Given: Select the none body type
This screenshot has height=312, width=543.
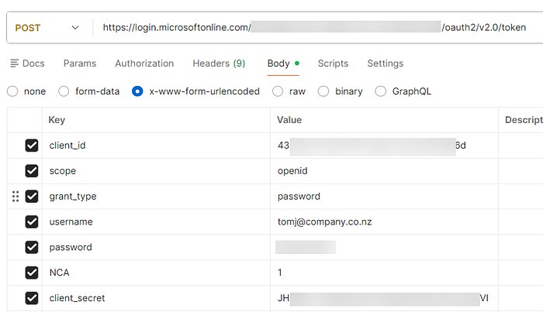Looking at the screenshot, I should coord(12,91).
